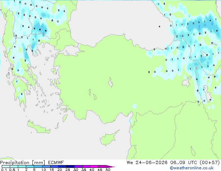Screen dimensions: 221x171
Task: Select the '50' legend value label
Action: (x=108, y=170)
